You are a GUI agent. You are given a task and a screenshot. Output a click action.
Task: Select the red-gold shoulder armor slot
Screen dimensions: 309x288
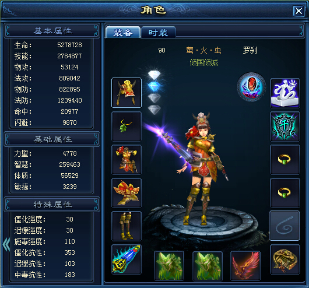(127, 193)
